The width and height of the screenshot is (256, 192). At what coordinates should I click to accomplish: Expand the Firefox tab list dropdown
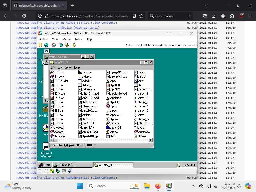pos(206,5)
